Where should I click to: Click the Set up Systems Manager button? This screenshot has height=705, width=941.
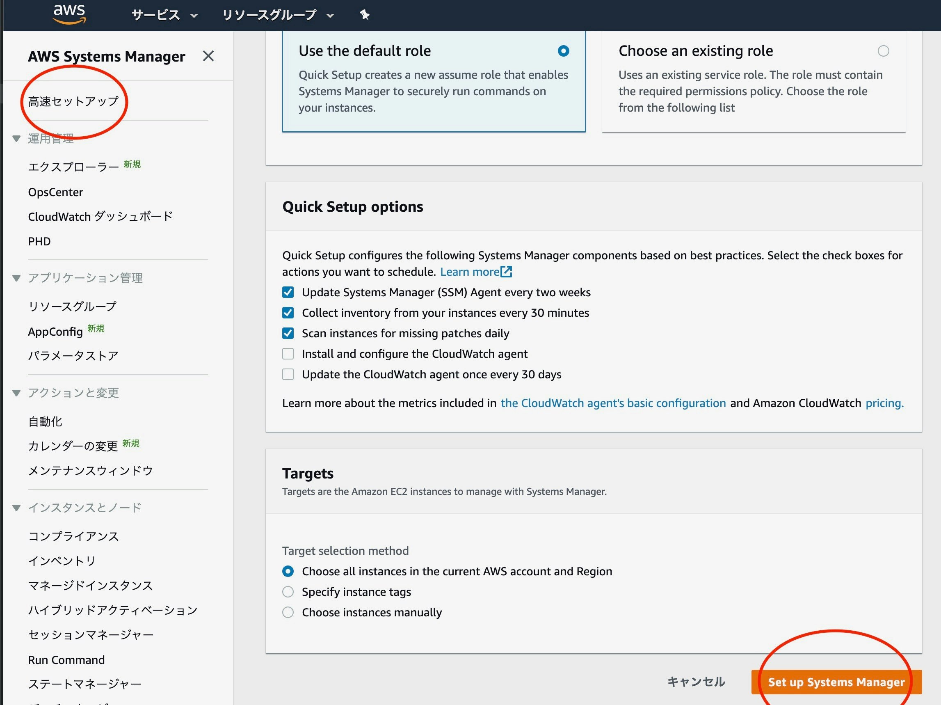point(836,682)
